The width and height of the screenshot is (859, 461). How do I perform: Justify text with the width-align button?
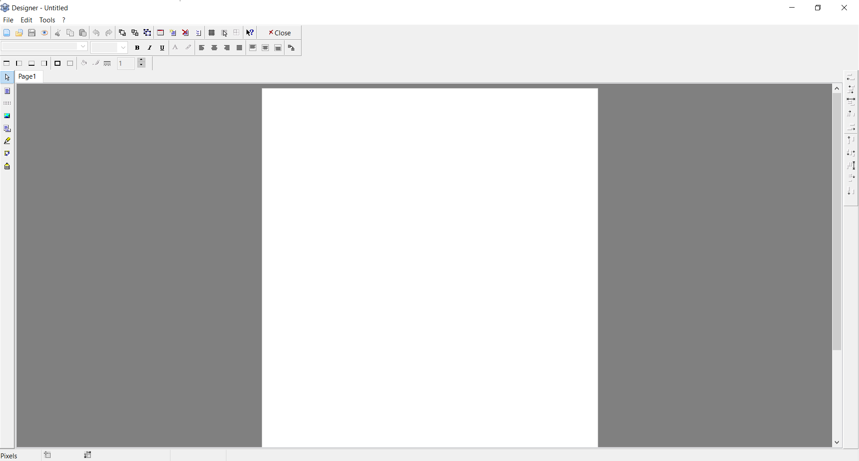pyautogui.click(x=239, y=48)
